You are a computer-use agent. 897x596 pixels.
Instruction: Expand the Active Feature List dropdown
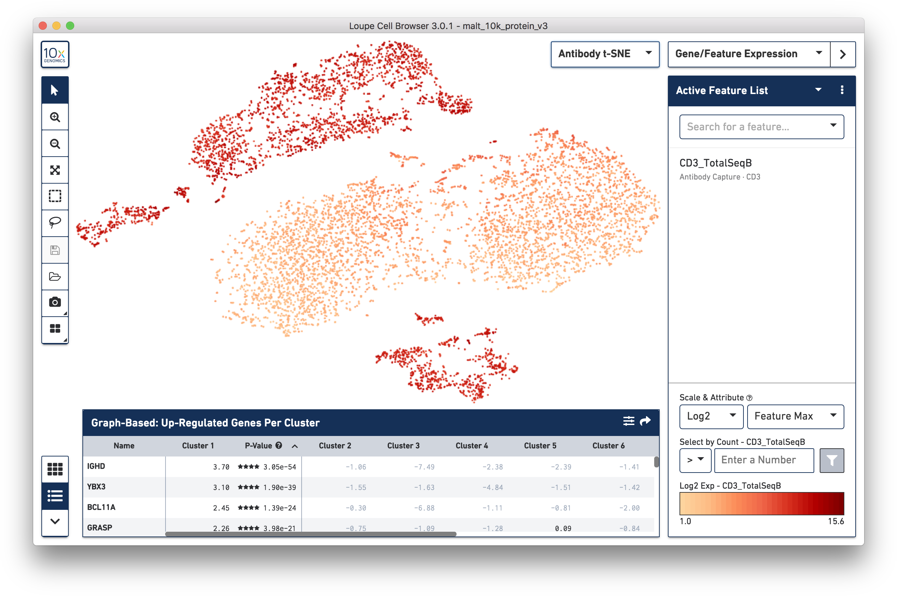pyautogui.click(x=818, y=90)
